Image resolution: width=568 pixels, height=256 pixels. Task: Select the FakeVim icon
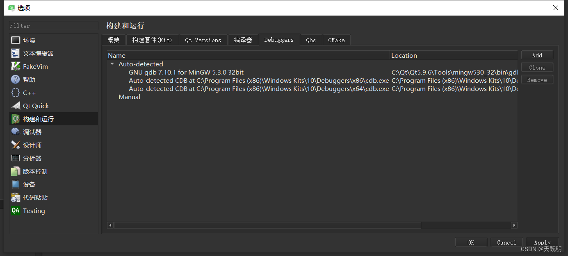(x=16, y=66)
